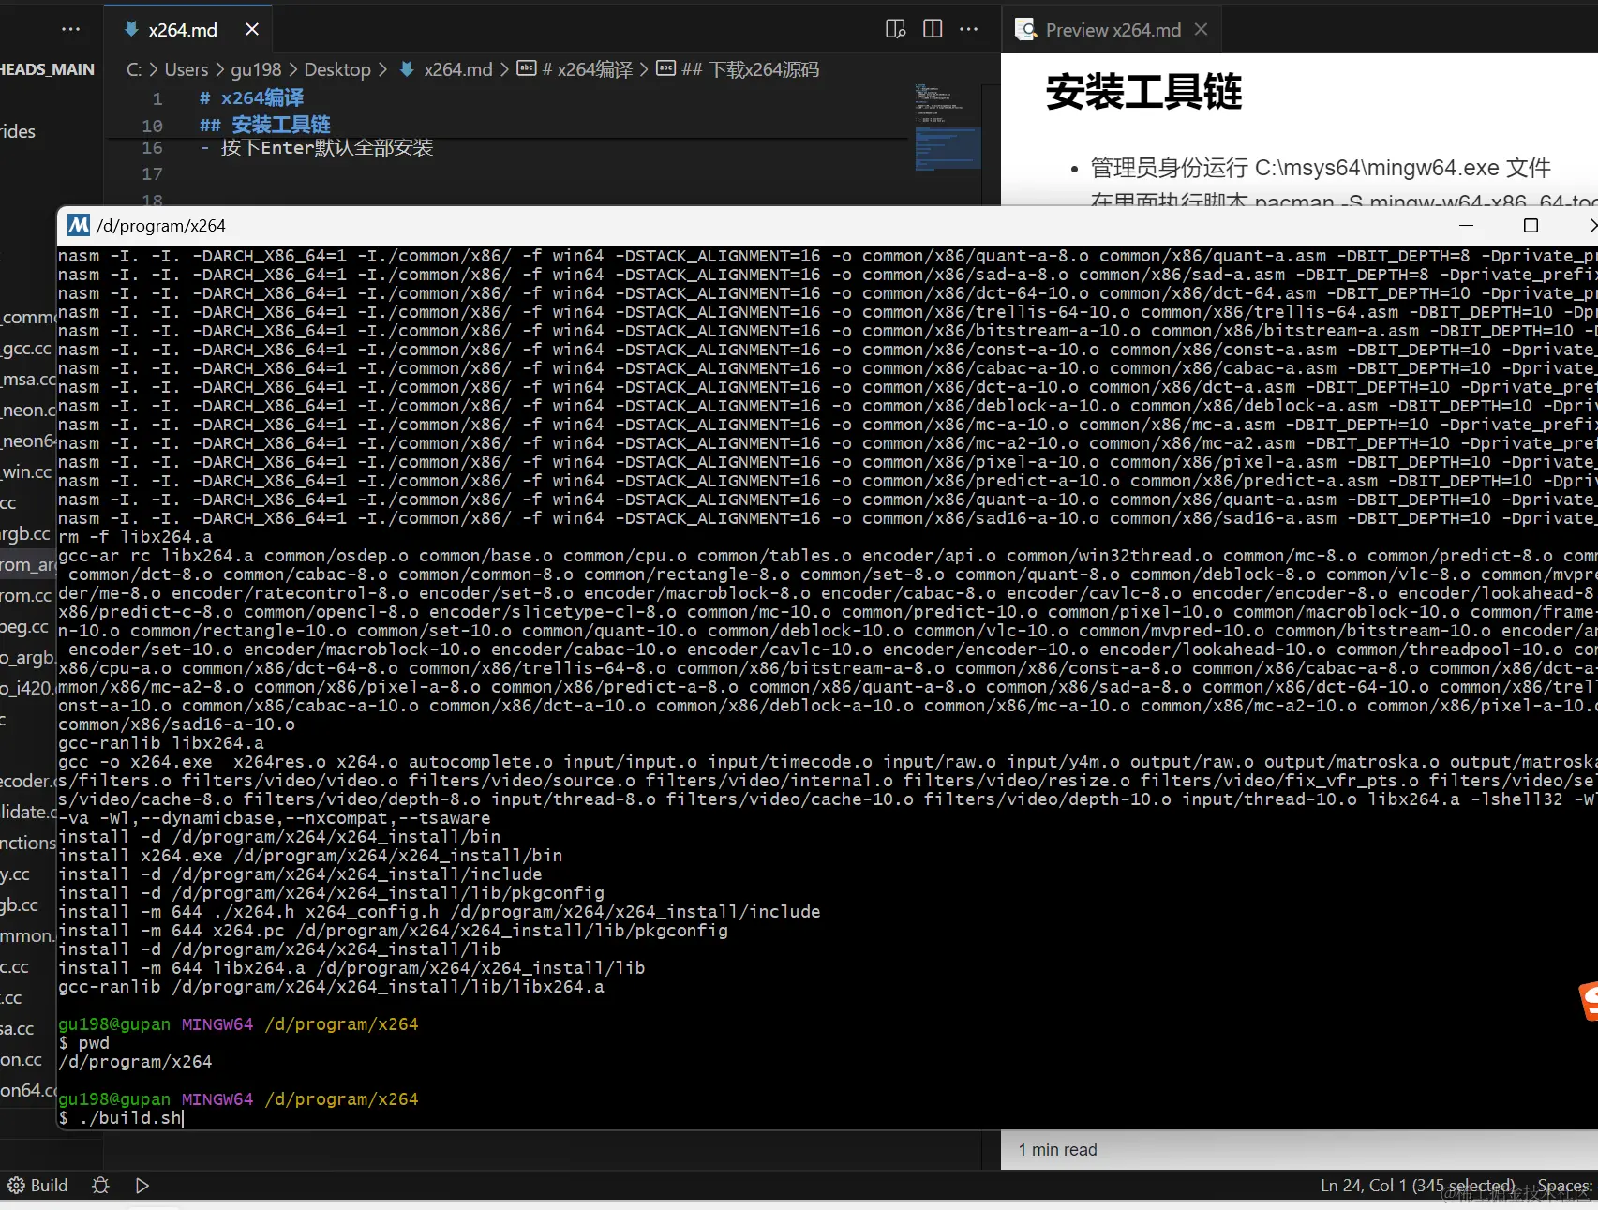Maximize the /d/program/x264 terminal window
The image size is (1598, 1210).
(1531, 225)
